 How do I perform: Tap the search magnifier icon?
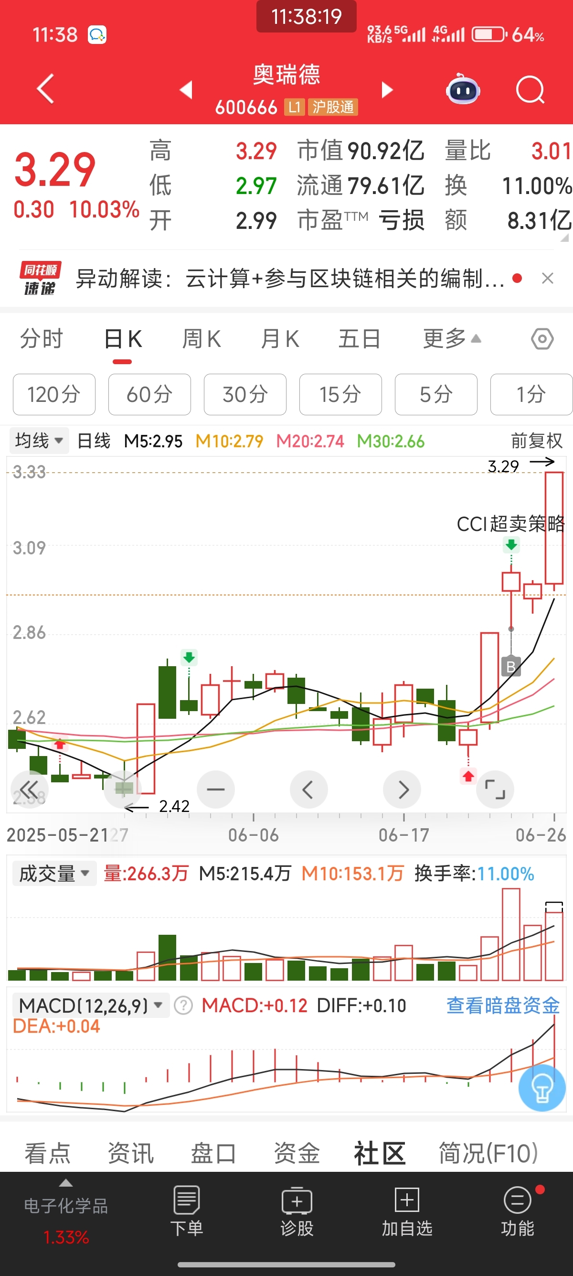point(530,90)
